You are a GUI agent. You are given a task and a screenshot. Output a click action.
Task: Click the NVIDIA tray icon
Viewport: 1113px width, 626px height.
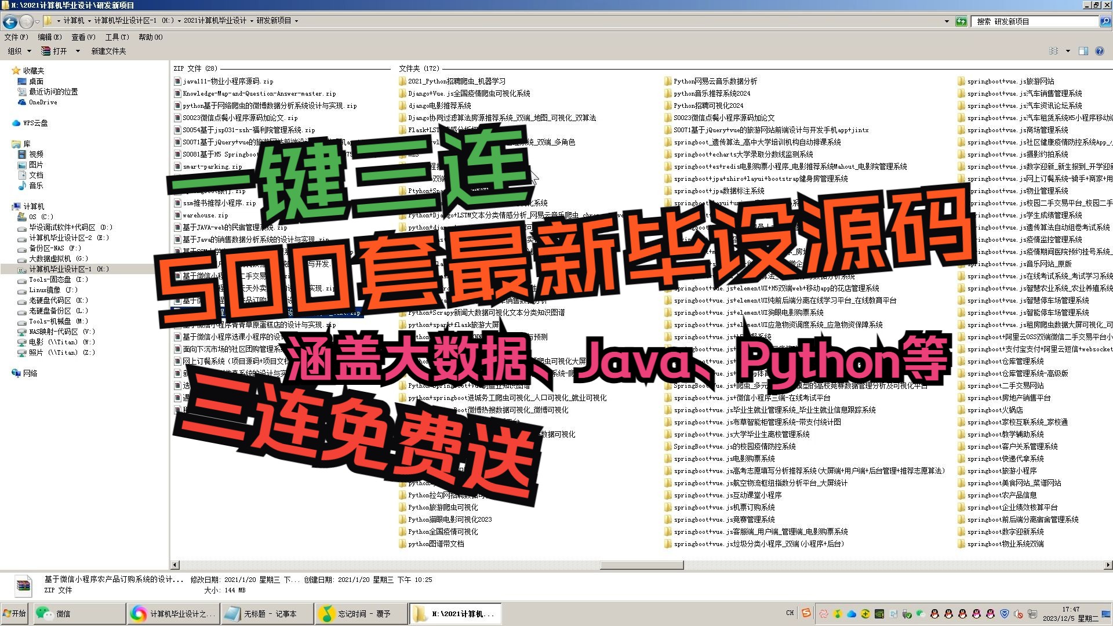(x=879, y=614)
